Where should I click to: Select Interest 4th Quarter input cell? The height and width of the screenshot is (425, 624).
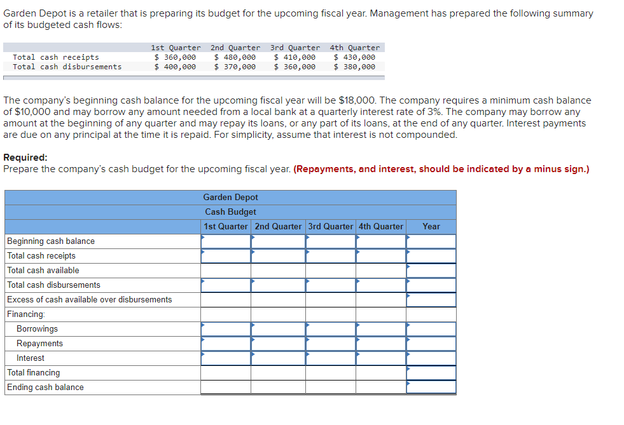pyautogui.click(x=381, y=358)
